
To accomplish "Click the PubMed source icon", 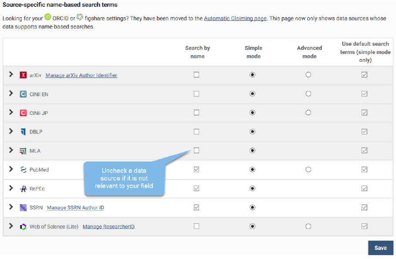I will click(x=23, y=170).
